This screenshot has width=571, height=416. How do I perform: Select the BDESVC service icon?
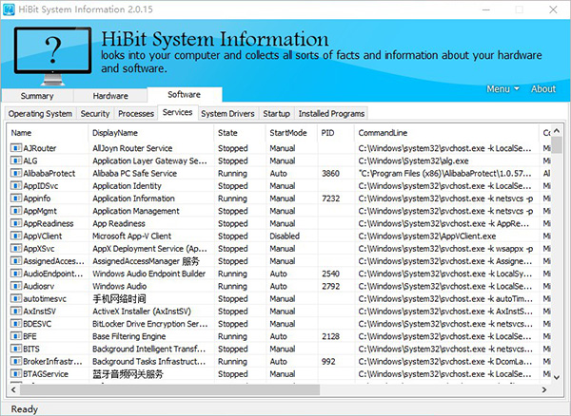(x=16, y=324)
